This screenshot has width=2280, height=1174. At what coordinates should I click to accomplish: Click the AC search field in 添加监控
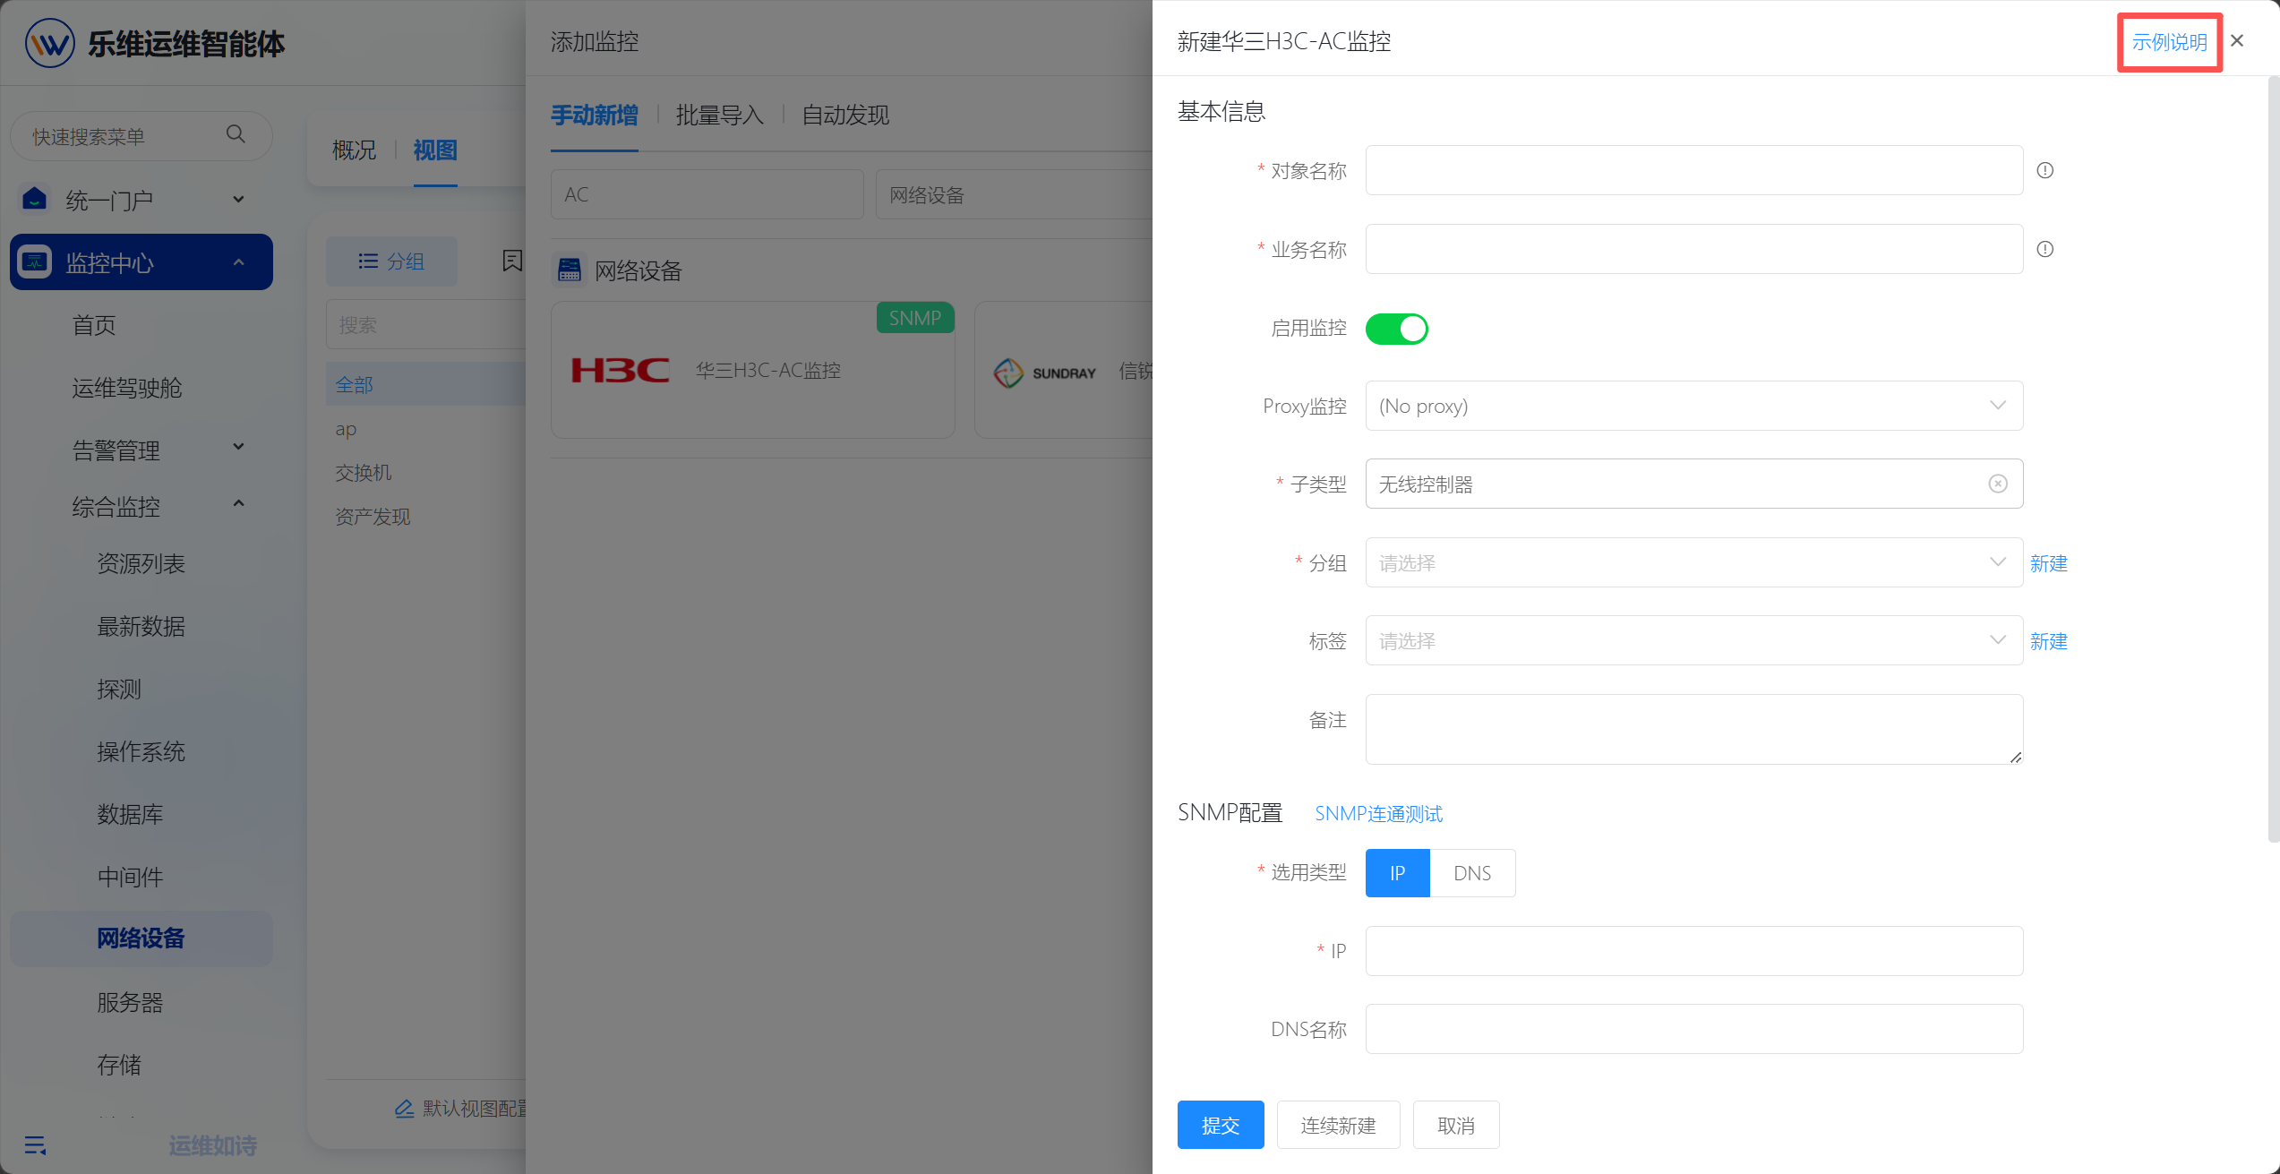point(707,194)
